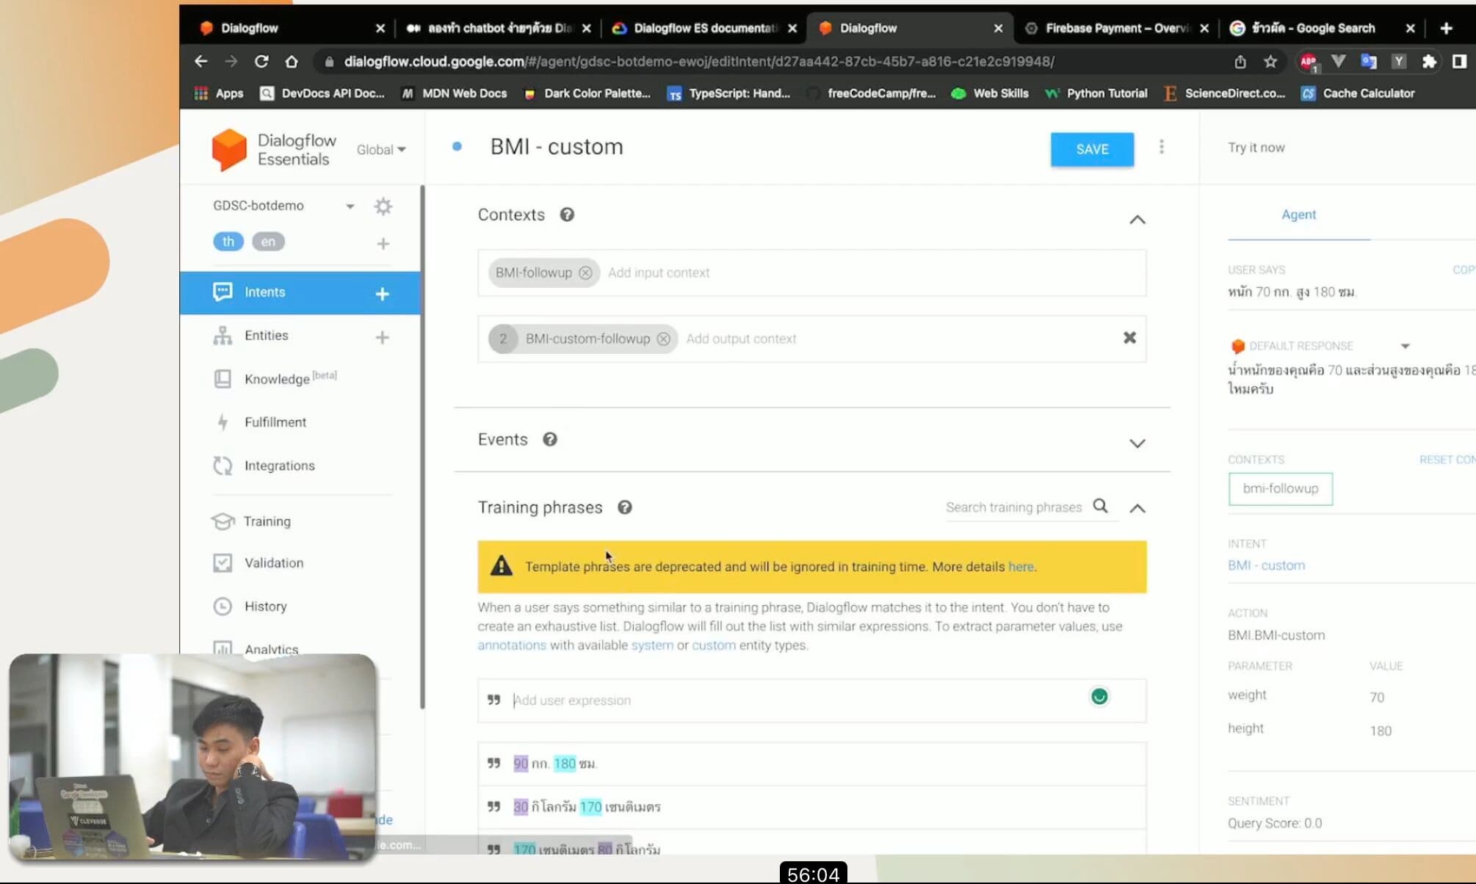
Task: Open browser home page icon
Action: click(x=292, y=62)
